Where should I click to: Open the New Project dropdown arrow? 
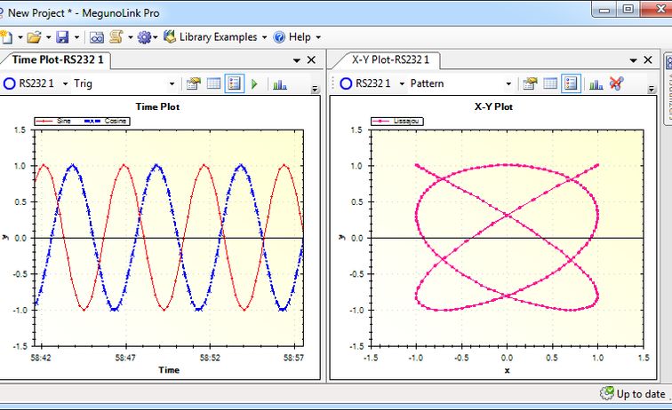20,37
